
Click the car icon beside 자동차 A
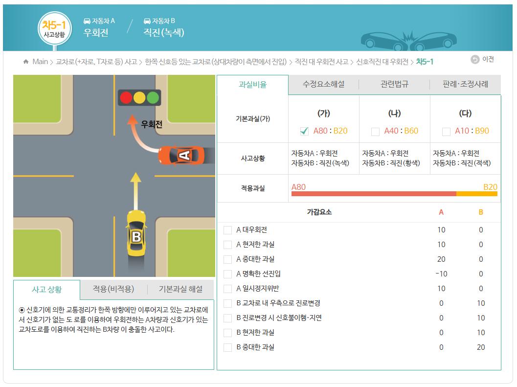(87, 21)
